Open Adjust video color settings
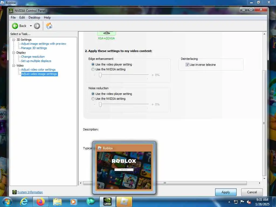This screenshot has width=276, height=207. point(38,70)
